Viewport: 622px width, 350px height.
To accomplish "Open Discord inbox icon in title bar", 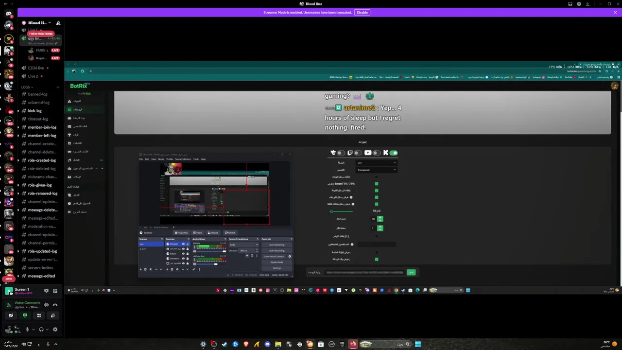I will (x=570, y=4).
